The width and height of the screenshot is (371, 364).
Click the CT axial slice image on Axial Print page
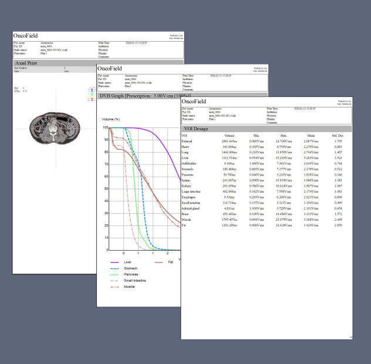pyautogui.click(x=55, y=128)
